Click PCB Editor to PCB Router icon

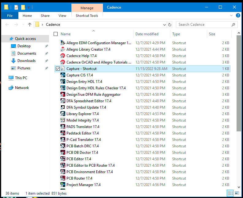[63, 165]
